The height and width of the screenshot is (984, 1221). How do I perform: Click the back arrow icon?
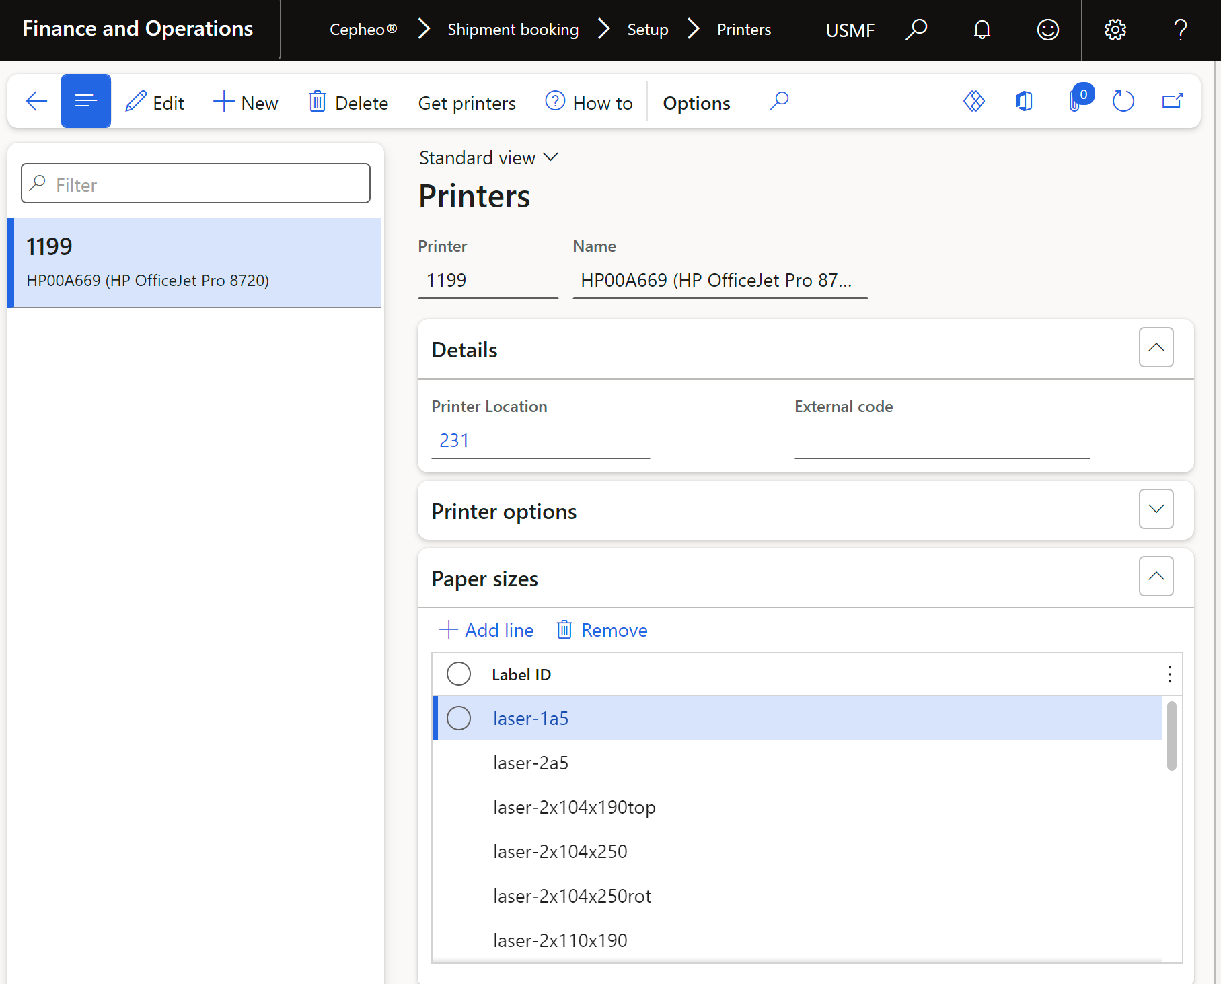click(36, 102)
